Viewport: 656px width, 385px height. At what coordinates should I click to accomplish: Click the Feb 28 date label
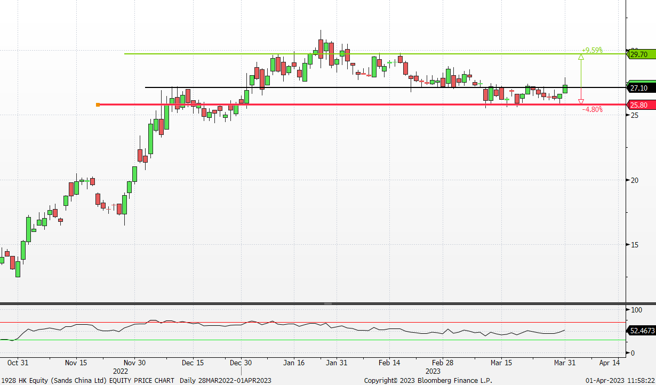pos(443,363)
